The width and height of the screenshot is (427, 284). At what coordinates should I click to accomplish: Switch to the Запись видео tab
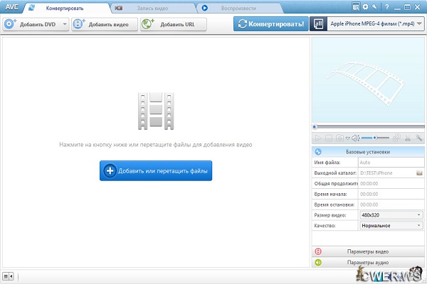(154, 8)
